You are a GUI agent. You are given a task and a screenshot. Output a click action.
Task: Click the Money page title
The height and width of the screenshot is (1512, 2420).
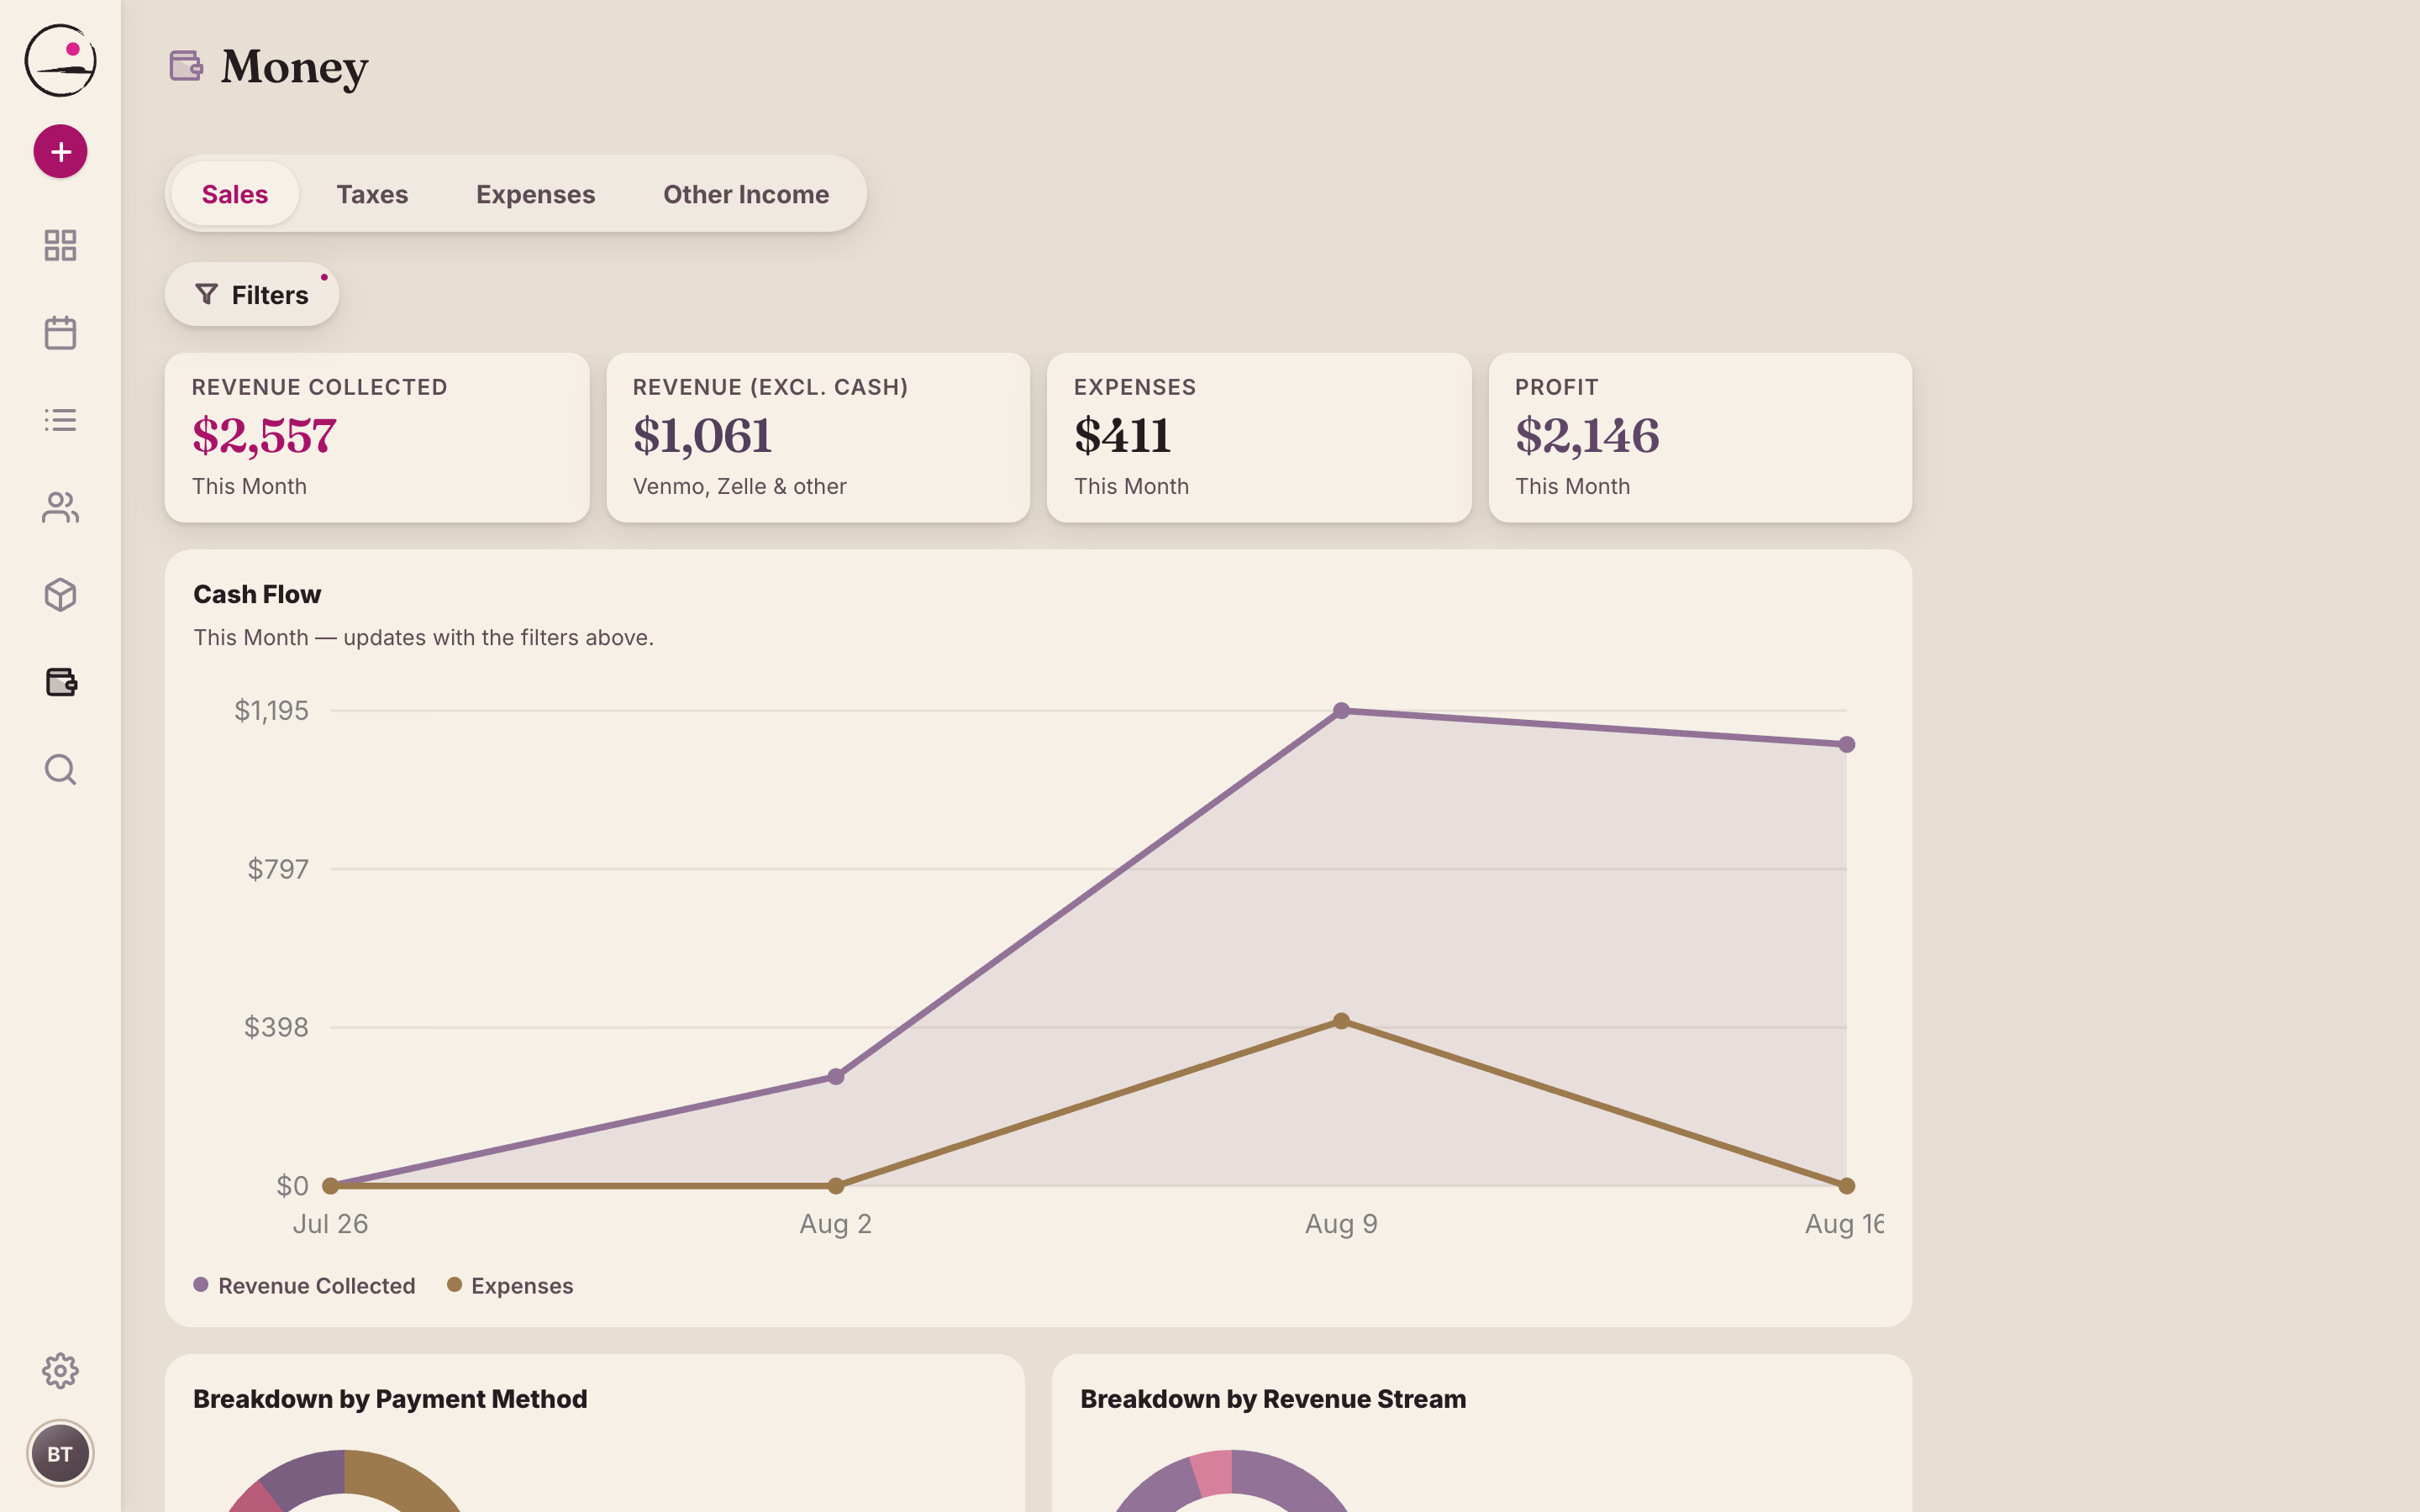pos(295,67)
